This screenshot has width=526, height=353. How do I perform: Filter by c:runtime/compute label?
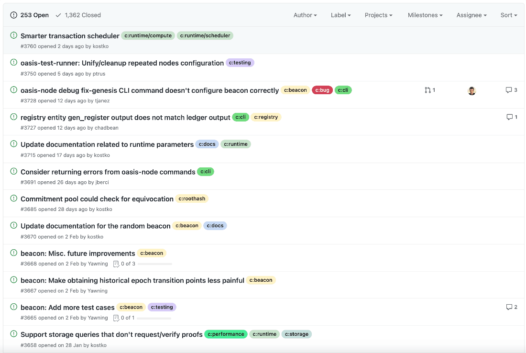(148, 35)
